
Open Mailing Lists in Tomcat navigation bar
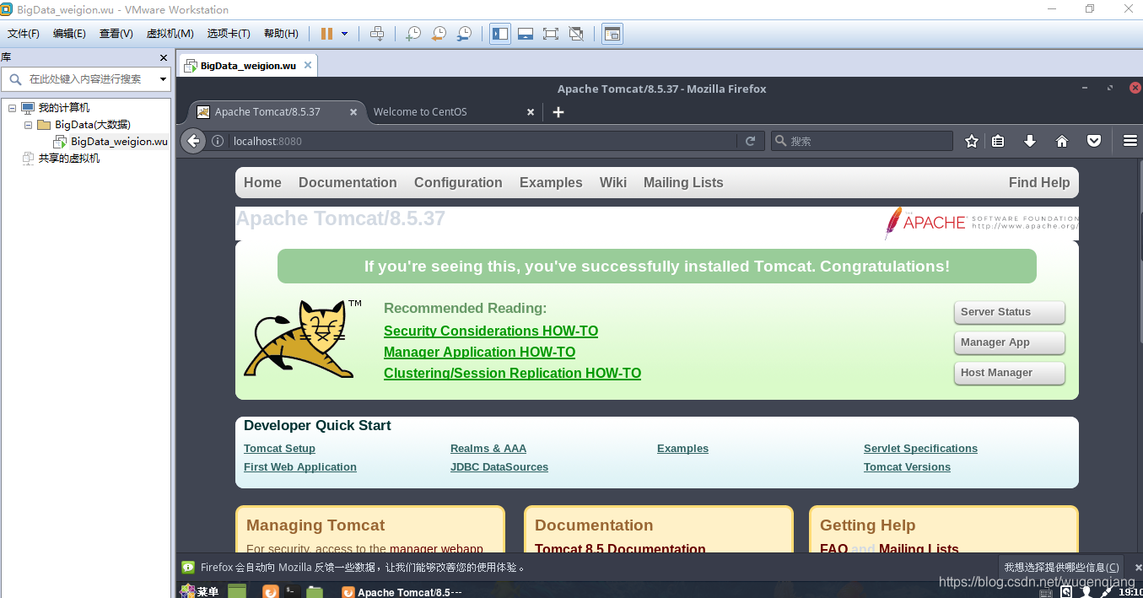(683, 182)
